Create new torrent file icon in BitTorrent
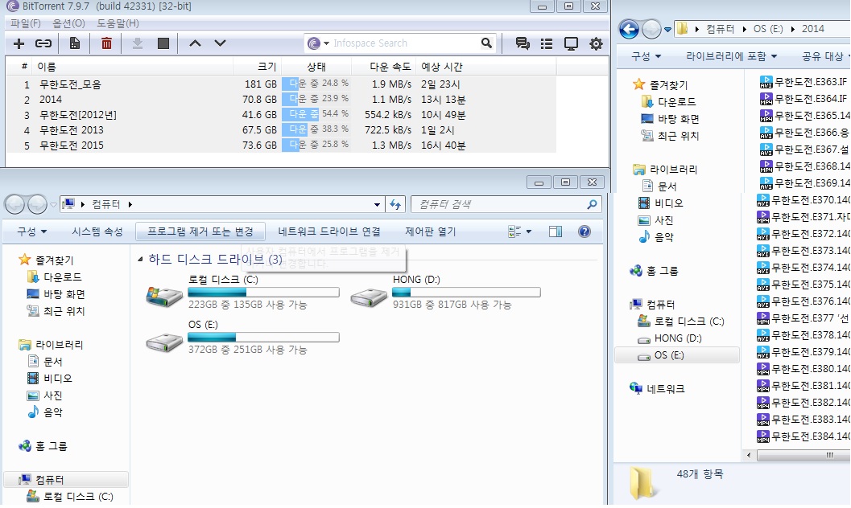851x508 pixels. coord(75,43)
